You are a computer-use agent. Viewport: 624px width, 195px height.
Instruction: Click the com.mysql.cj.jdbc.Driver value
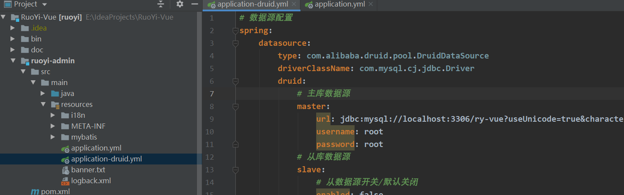coord(417,68)
